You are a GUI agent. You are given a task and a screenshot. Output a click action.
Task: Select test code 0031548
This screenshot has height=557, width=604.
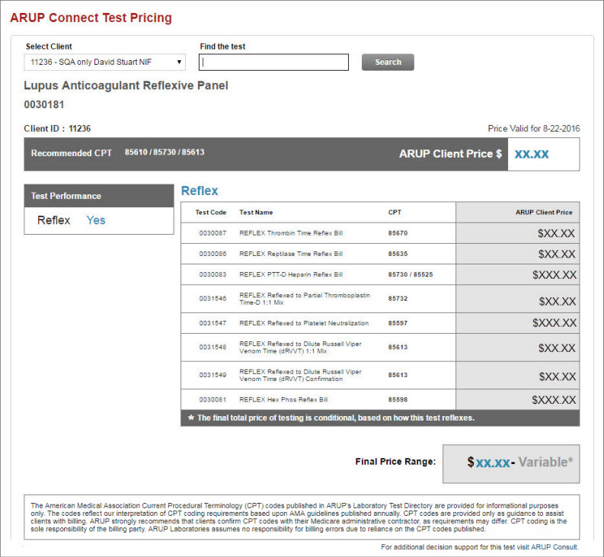pos(213,347)
